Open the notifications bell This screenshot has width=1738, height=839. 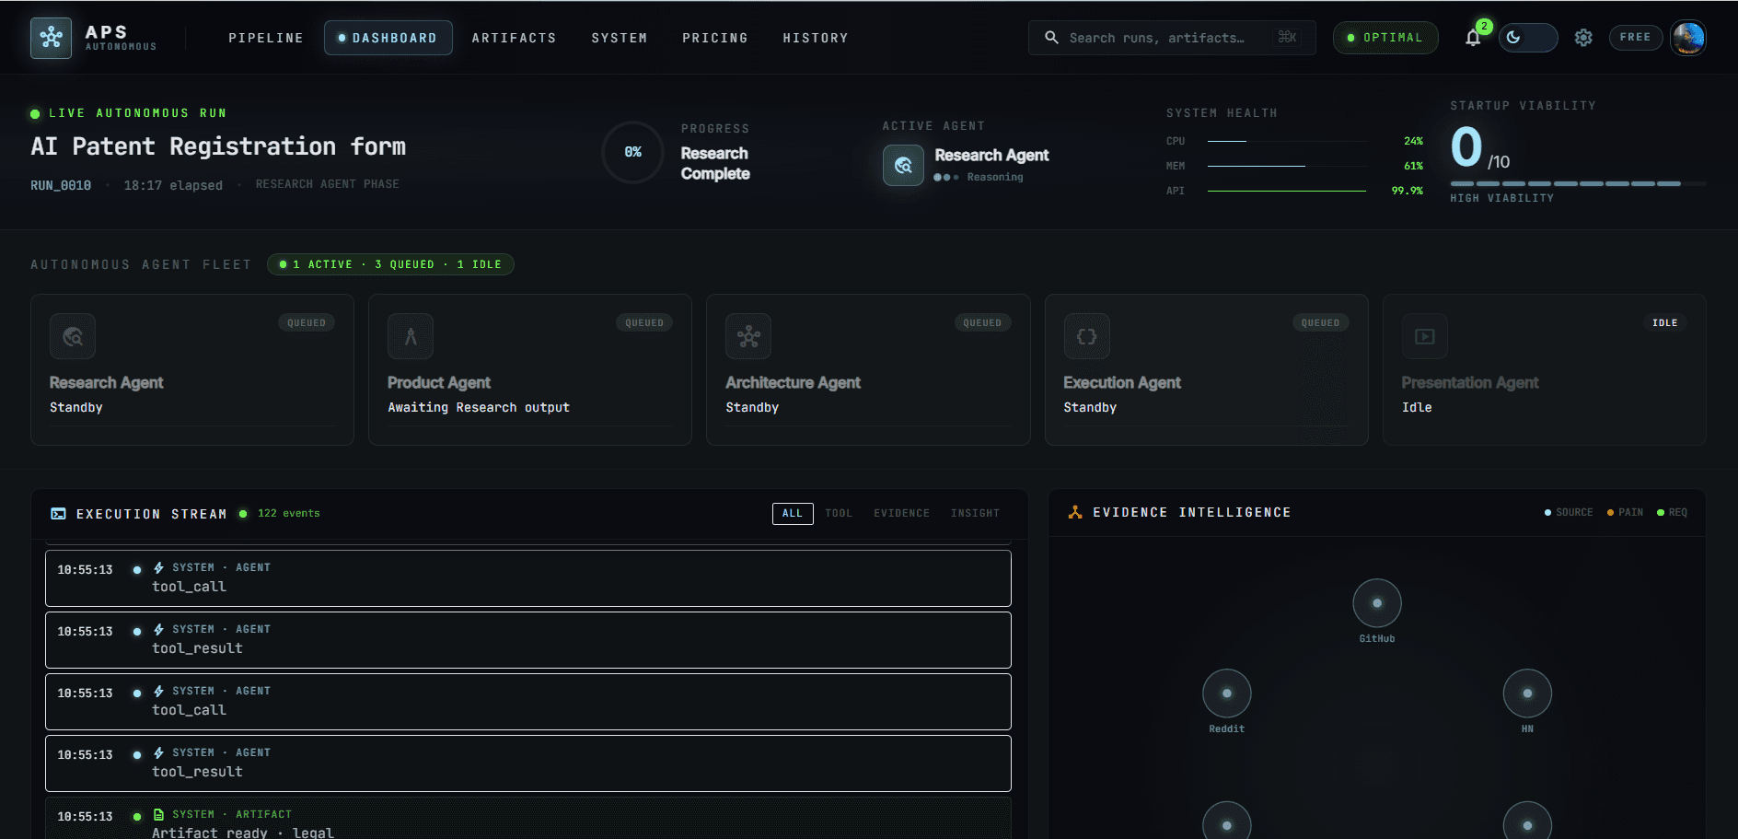click(1473, 38)
